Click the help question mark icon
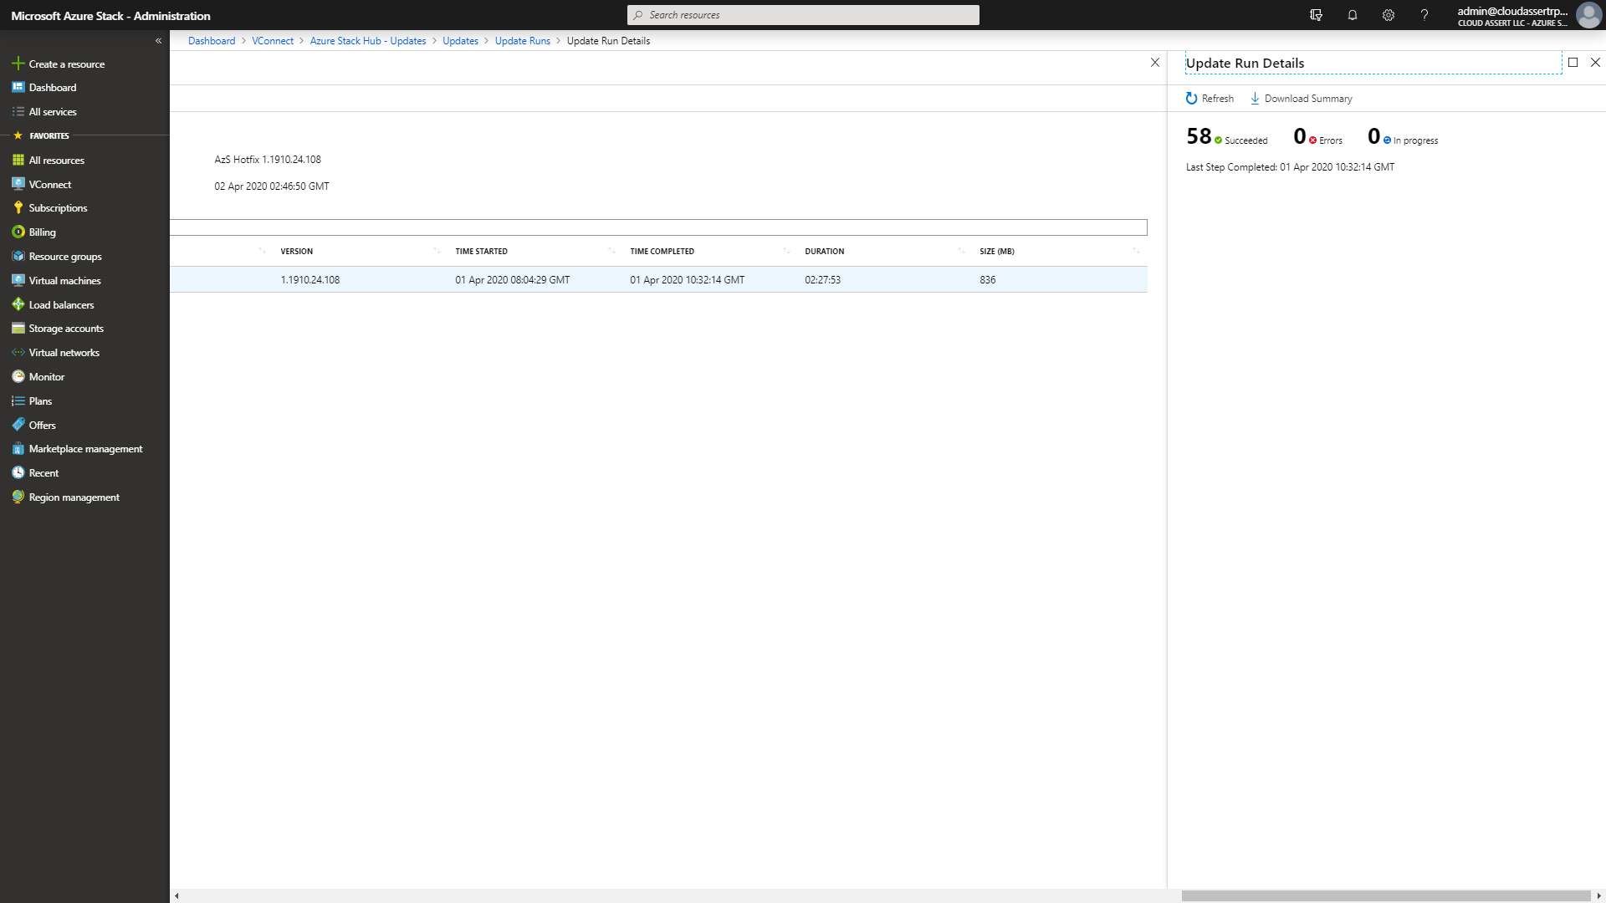 tap(1424, 15)
